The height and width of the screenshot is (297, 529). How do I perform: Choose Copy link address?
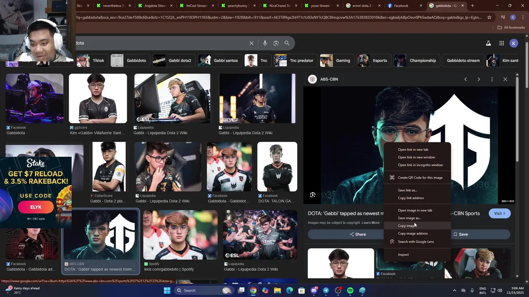click(x=417, y=198)
